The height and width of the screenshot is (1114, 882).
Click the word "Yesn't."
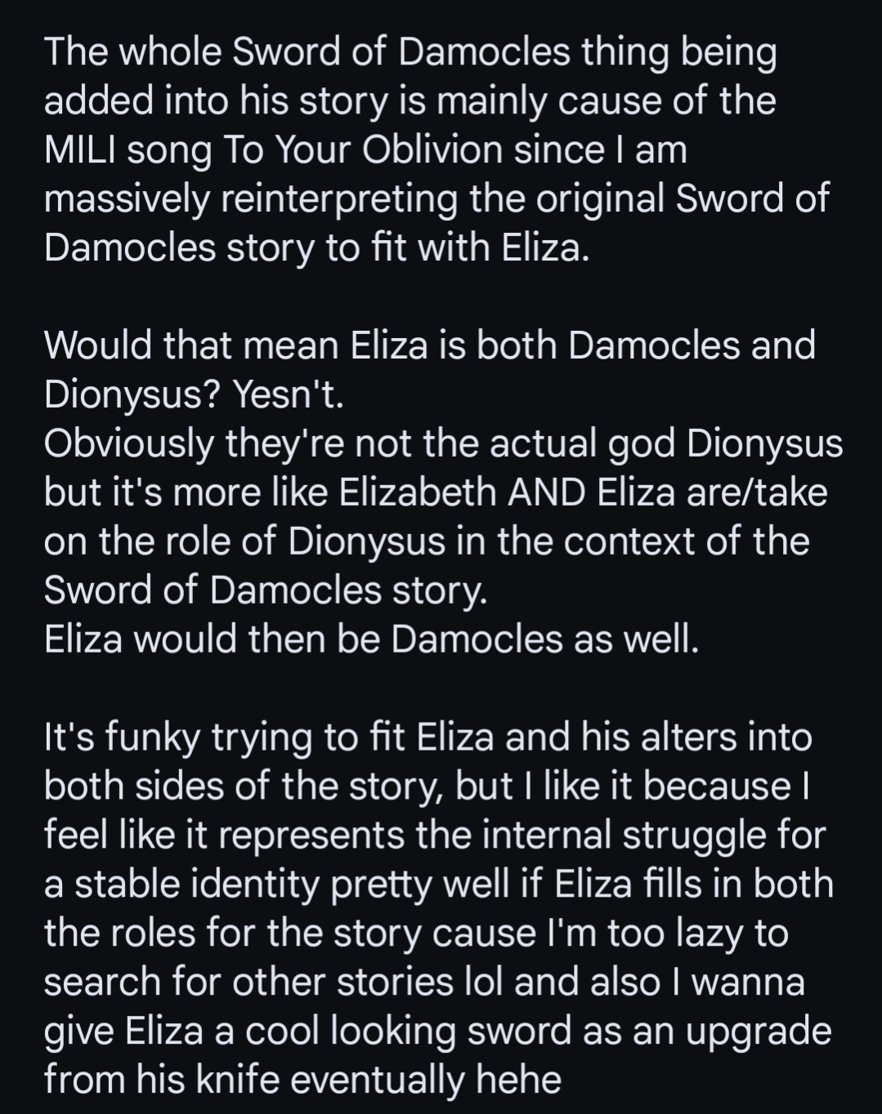pyautogui.click(x=289, y=395)
